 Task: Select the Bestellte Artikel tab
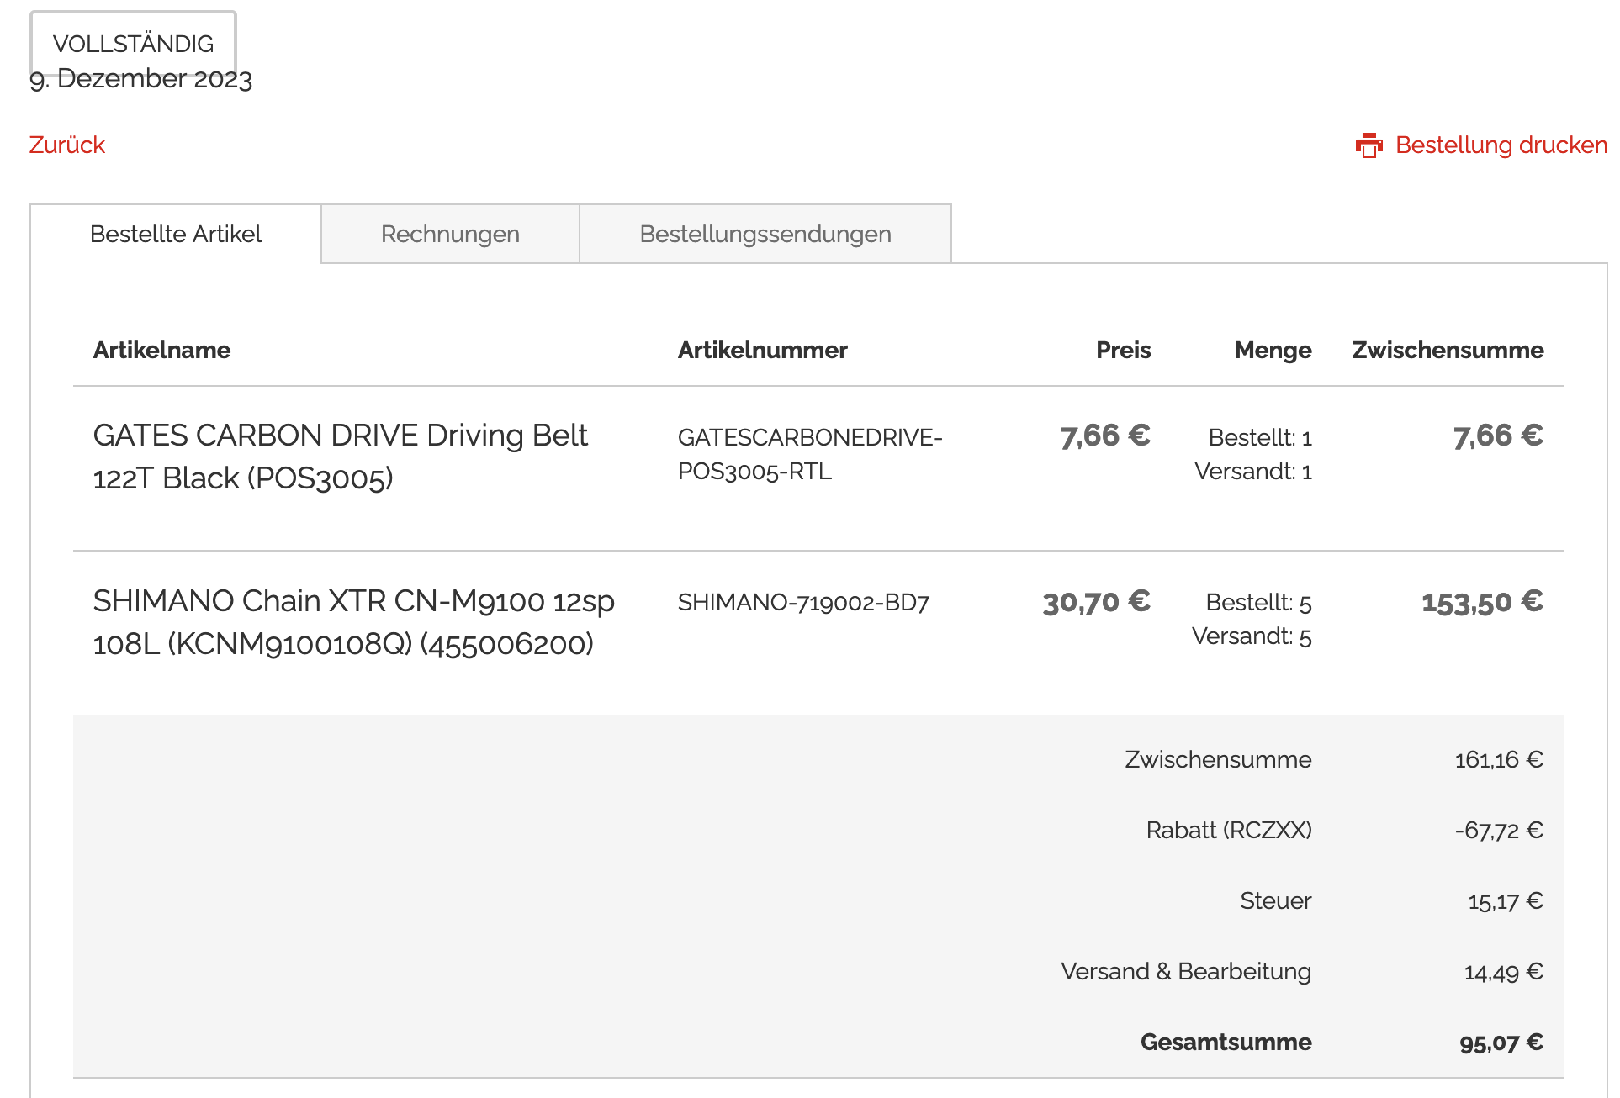176,235
